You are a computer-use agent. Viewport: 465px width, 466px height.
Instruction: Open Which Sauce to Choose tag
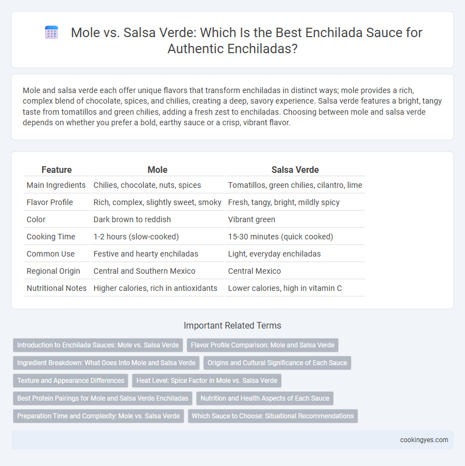[272, 416]
